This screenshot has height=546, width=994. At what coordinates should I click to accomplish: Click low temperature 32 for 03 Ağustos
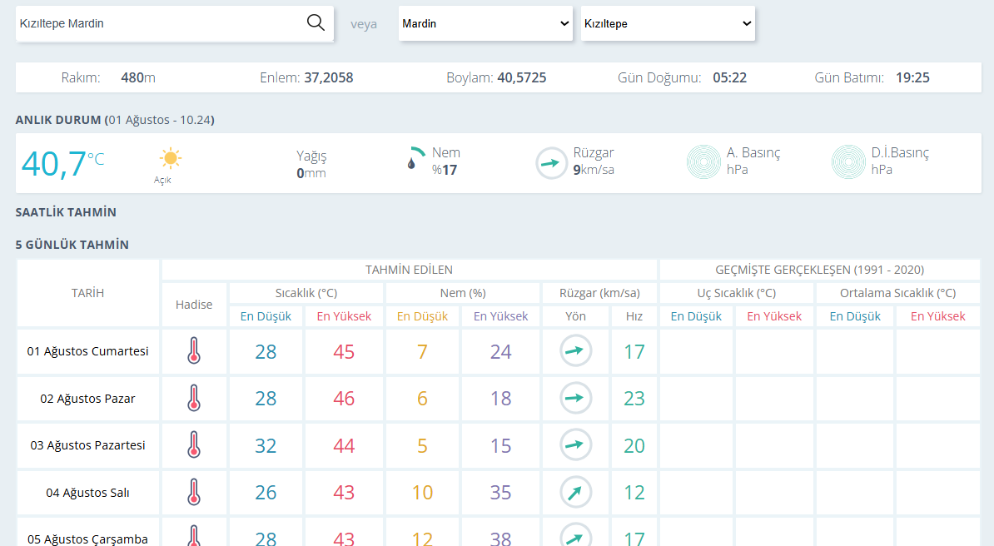pos(266,445)
